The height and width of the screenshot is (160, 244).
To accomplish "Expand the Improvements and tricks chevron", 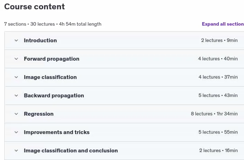I will pos(16,132).
